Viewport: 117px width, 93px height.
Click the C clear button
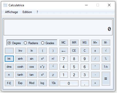click(x=85, y=51)
